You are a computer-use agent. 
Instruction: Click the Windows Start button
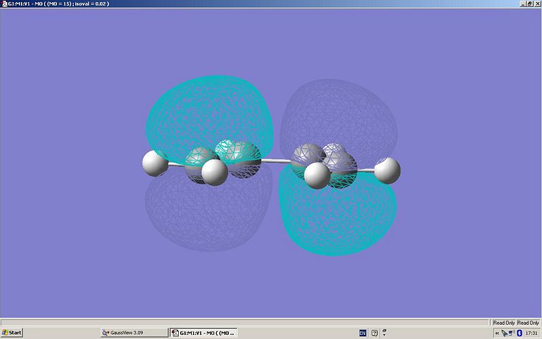click(x=12, y=333)
